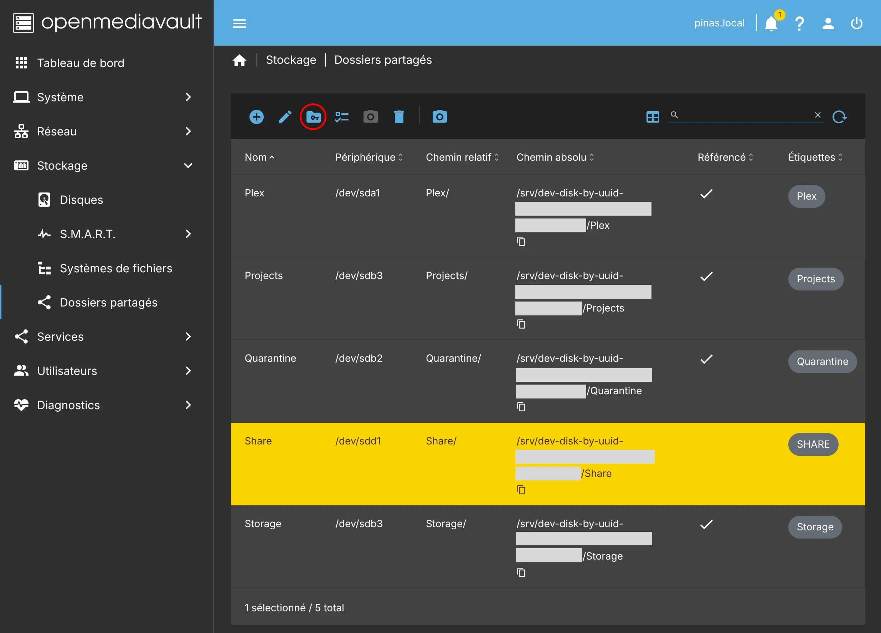Click the Plex tag chip

807,196
